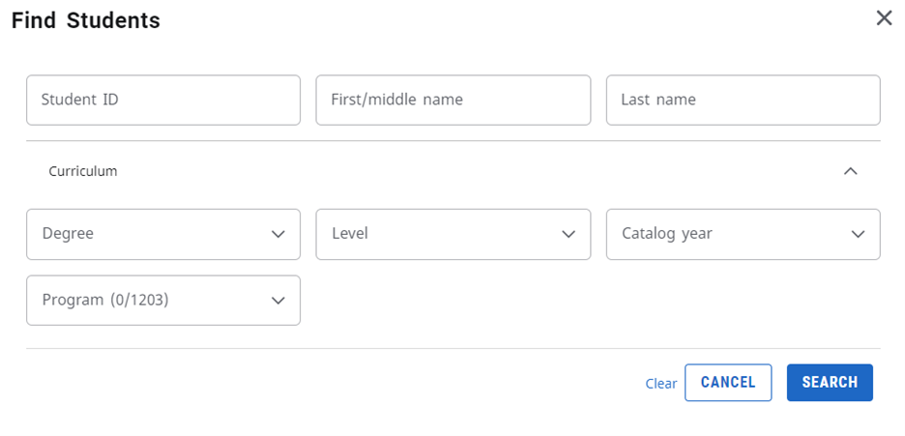Click the divider line above Curriculum
905x436 pixels.
pyautogui.click(x=452, y=141)
